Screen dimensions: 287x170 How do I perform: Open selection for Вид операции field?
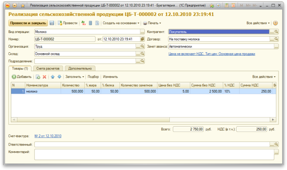[x=143, y=32]
